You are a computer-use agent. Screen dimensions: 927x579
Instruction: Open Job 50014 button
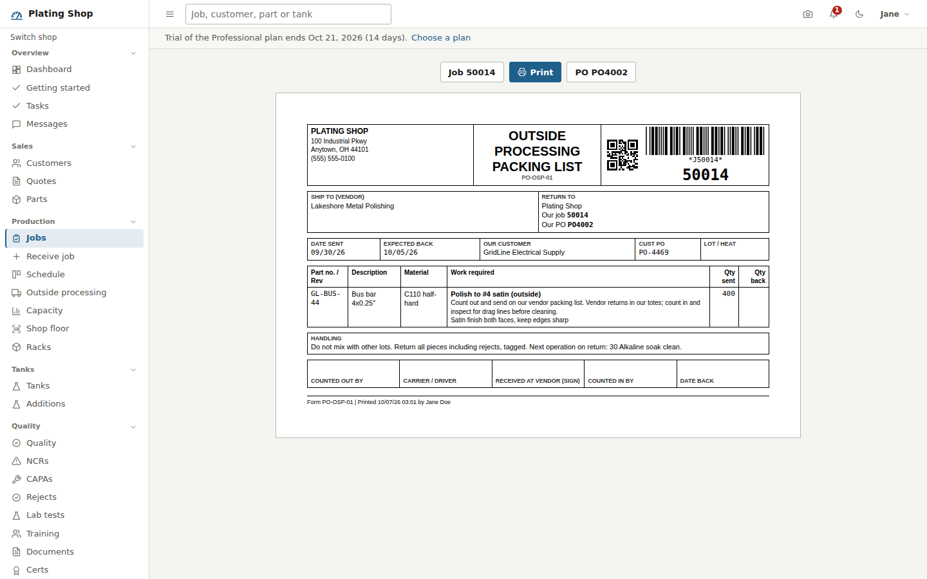tap(472, 72)
